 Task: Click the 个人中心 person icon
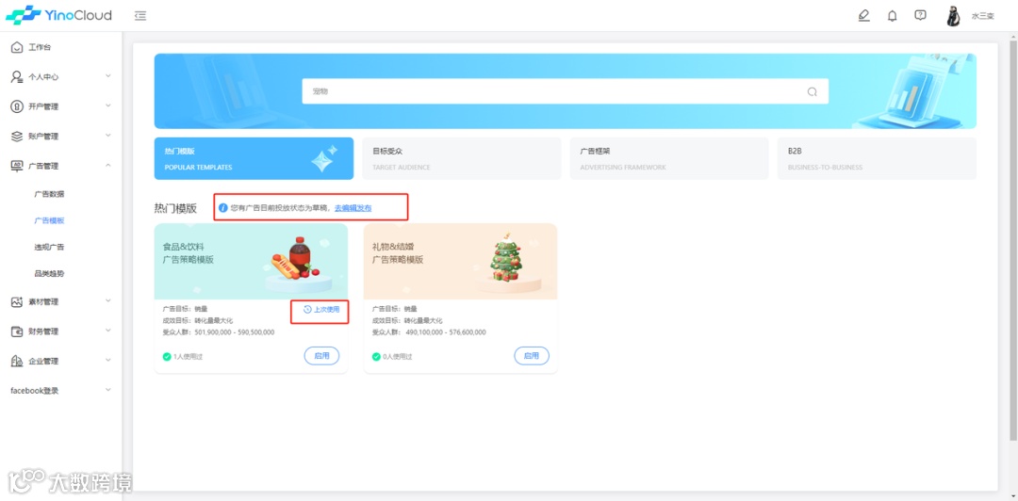[x=17, y=76]
